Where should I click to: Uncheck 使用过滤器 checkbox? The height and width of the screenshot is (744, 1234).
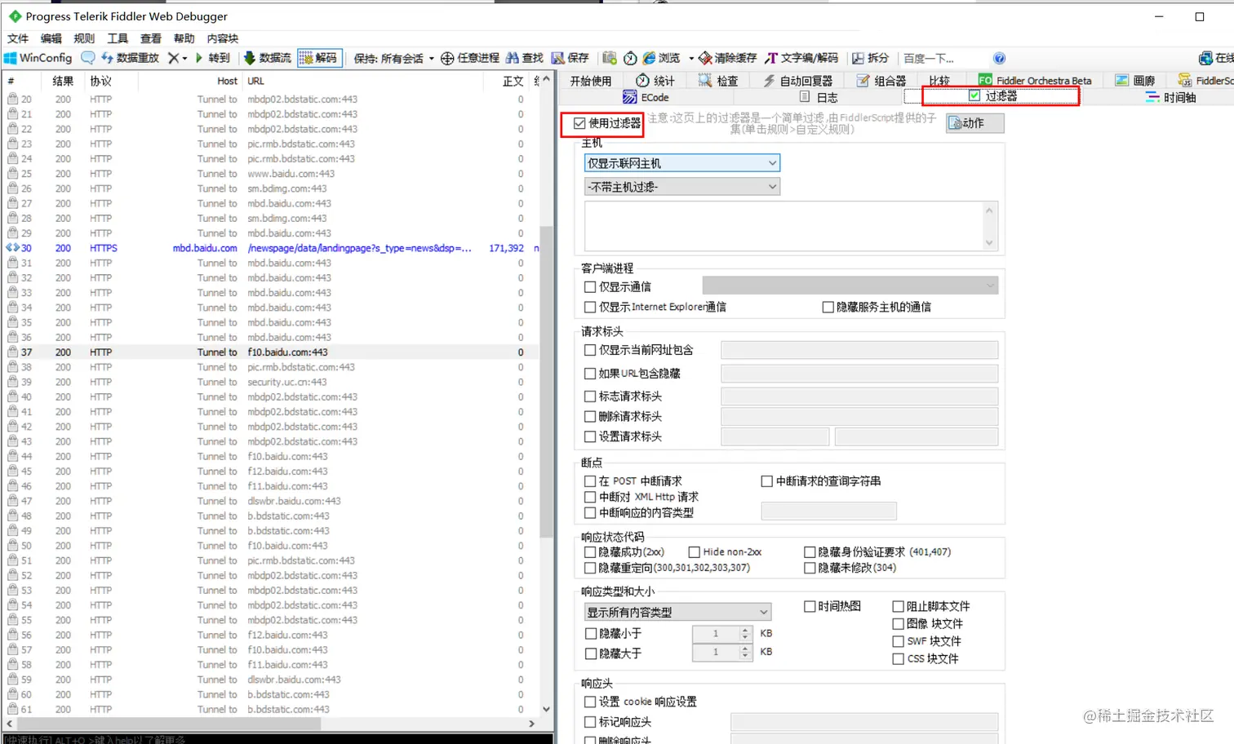tap(579, 123)
